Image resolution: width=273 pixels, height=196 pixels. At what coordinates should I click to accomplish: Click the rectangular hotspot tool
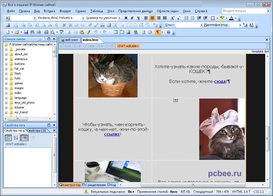[129, 25]
